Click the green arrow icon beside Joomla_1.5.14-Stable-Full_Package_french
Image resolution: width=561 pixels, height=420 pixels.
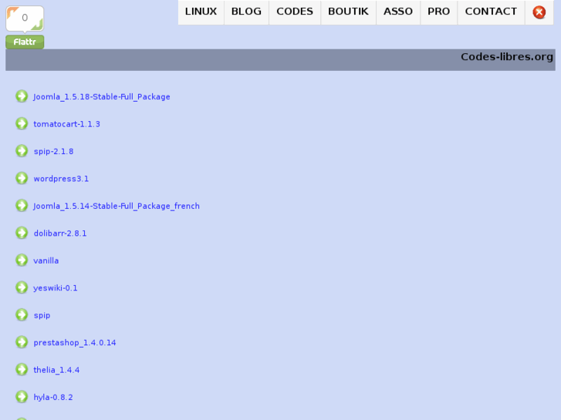coord(22,206)
